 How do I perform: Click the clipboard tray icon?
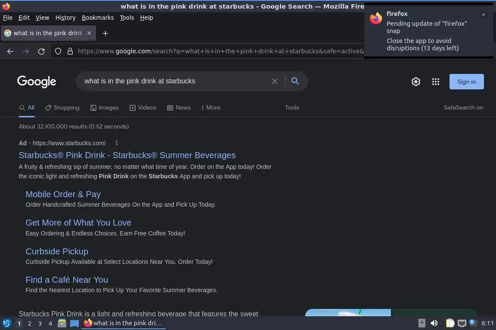450,323
